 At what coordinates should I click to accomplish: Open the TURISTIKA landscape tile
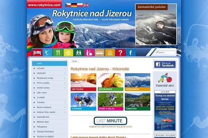coord(137,102)
